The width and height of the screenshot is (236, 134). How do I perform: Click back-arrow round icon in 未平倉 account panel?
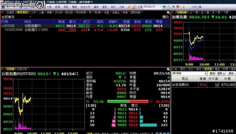pyautogui.click(x=176, y=69)
